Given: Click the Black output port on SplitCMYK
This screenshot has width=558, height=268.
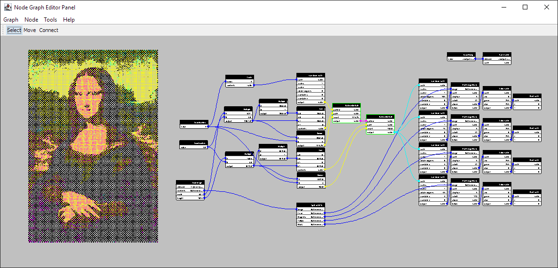Looking at the screenshot, I should pos(325,224).
